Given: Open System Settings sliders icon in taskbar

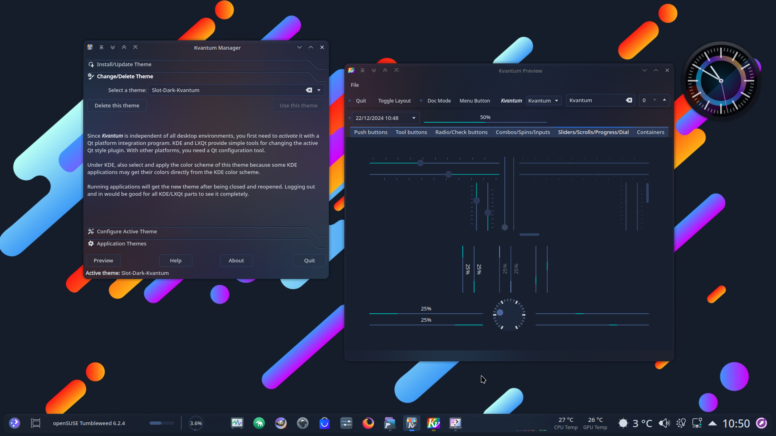Looking at the screenshot, I should (x=346, y=423).
